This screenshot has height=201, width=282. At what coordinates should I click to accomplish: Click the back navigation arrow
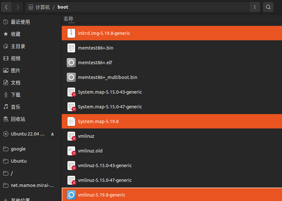pos(6,7)
